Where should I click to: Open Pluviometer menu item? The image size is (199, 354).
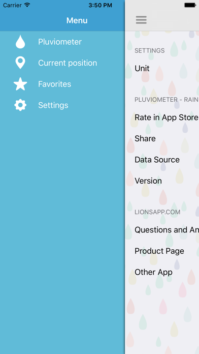pos(60,42)
